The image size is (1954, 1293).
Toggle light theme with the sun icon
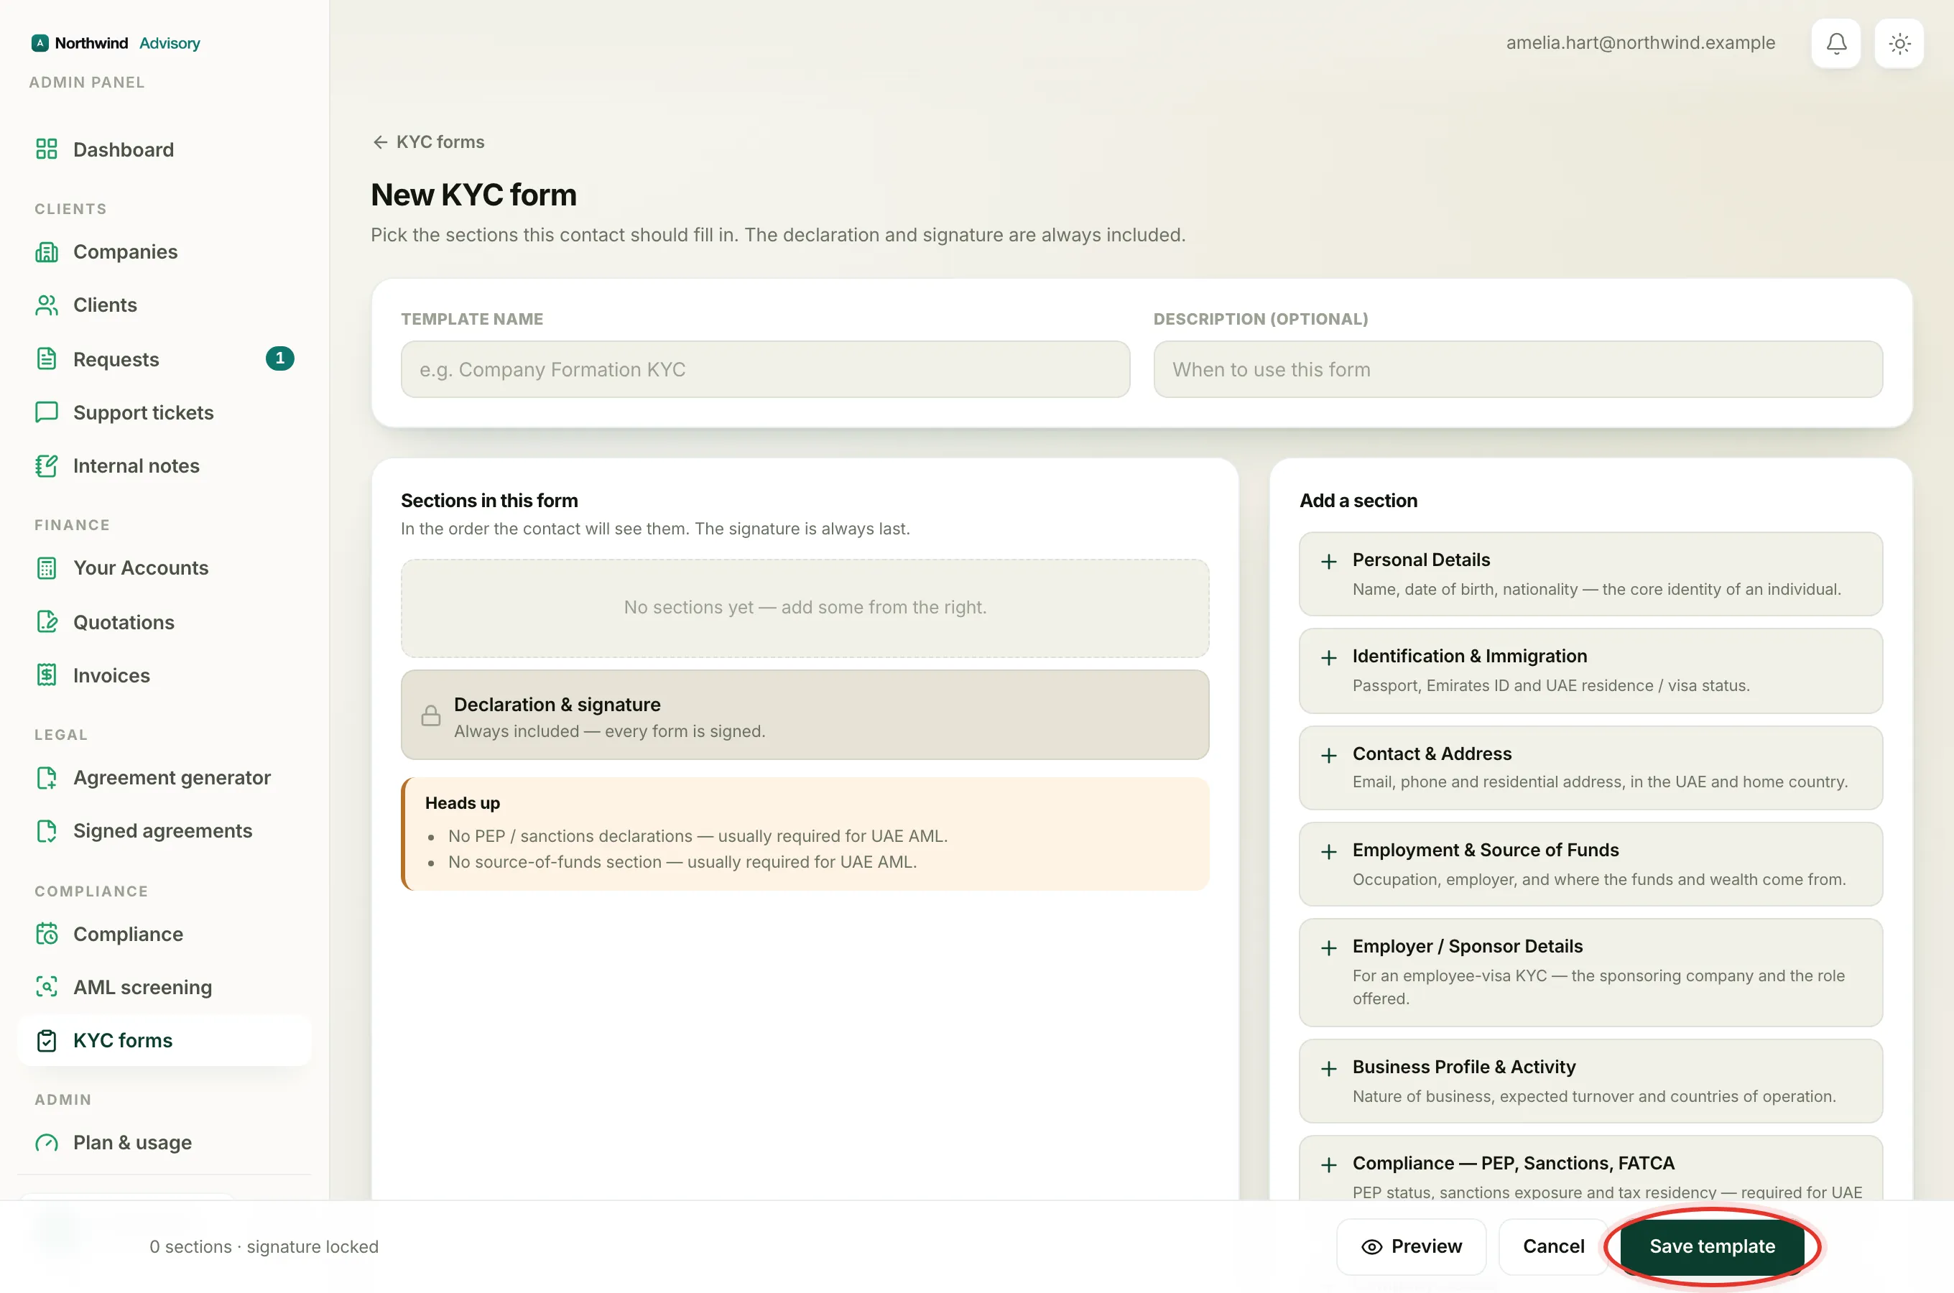(x=1899, y=43)
